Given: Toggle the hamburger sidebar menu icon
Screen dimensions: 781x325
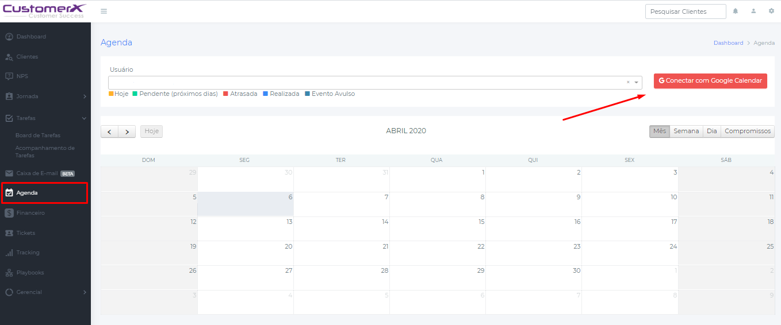Looking at the screenshot, I should [x=104, y=11].
